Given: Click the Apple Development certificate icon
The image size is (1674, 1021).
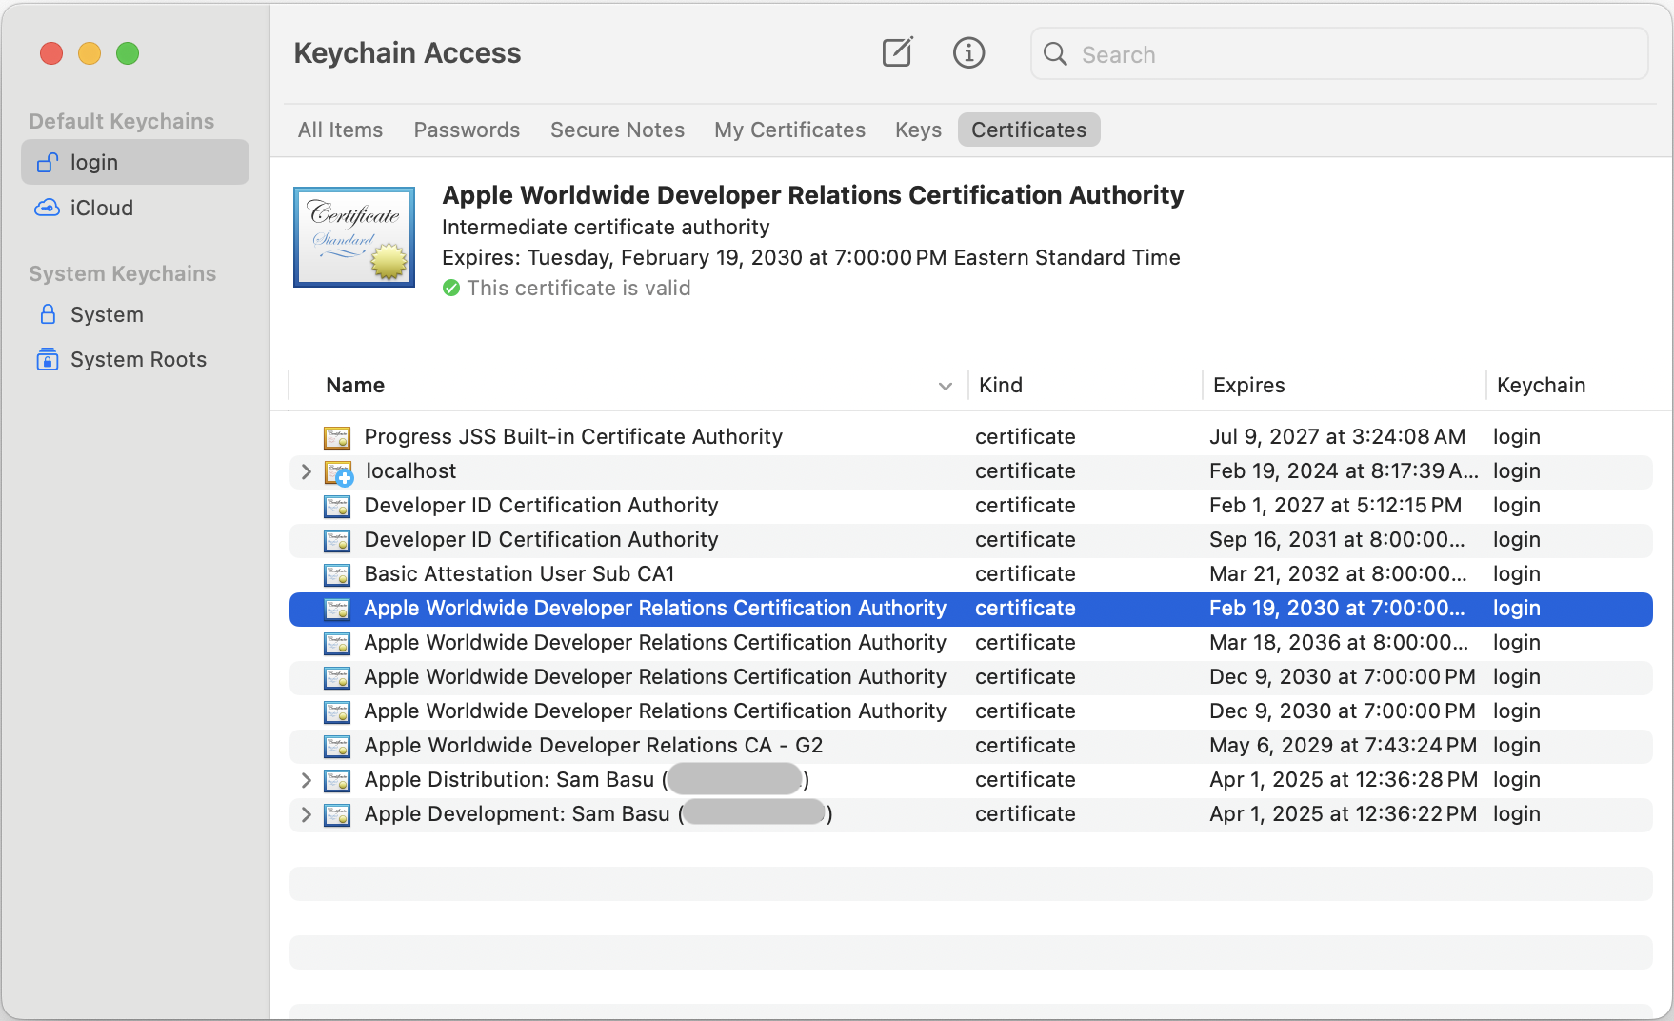Looking at the screenshot, I should pos(337,814).
